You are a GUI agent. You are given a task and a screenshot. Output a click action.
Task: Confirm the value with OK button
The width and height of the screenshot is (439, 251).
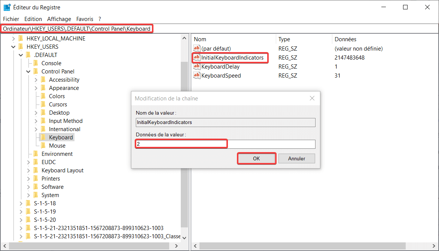pos(256,158)
